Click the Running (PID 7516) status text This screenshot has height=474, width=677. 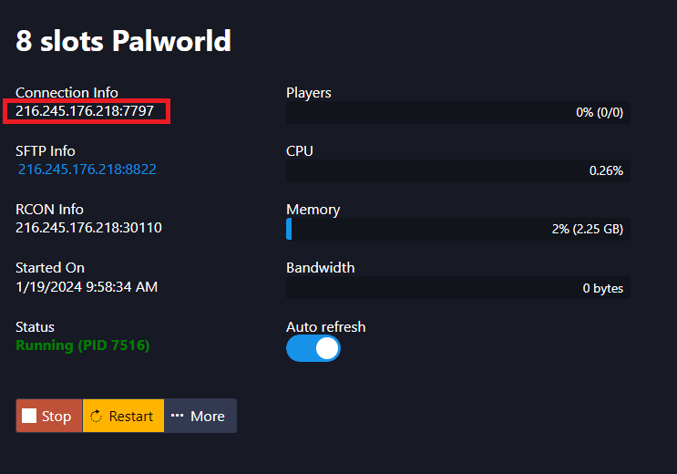[x=83, y=345]
